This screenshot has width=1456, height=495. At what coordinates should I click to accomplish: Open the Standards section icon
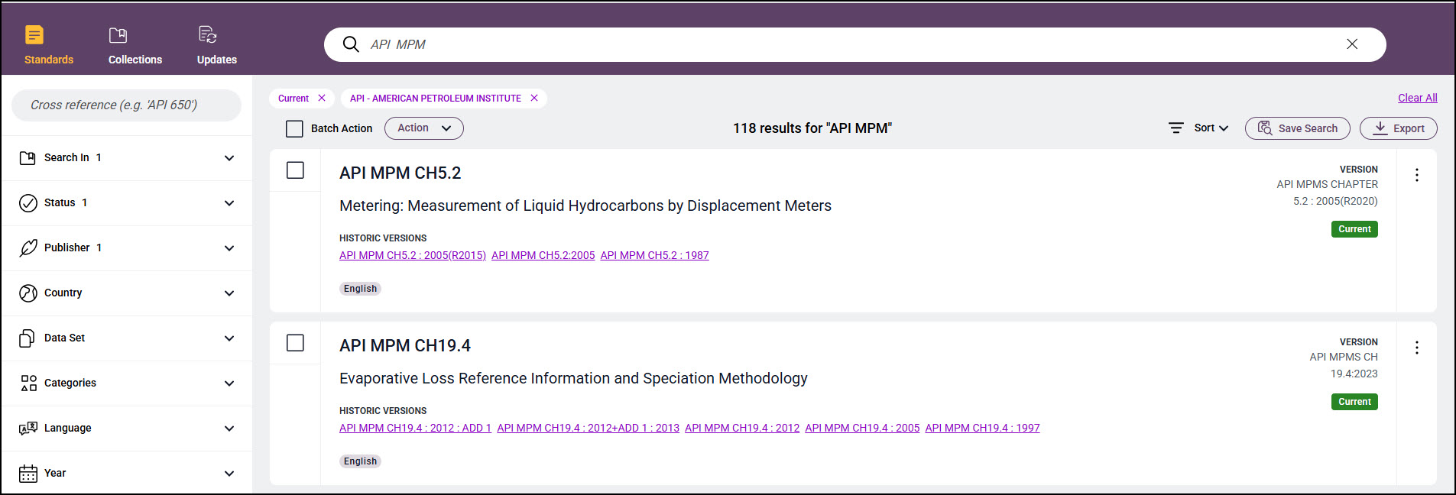34,35
